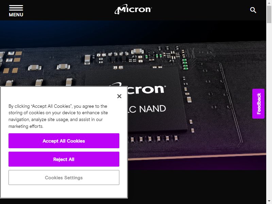This screenshot has width=272, height=204.
Task: Click the green components on circuit board
Action: point(185,64)
